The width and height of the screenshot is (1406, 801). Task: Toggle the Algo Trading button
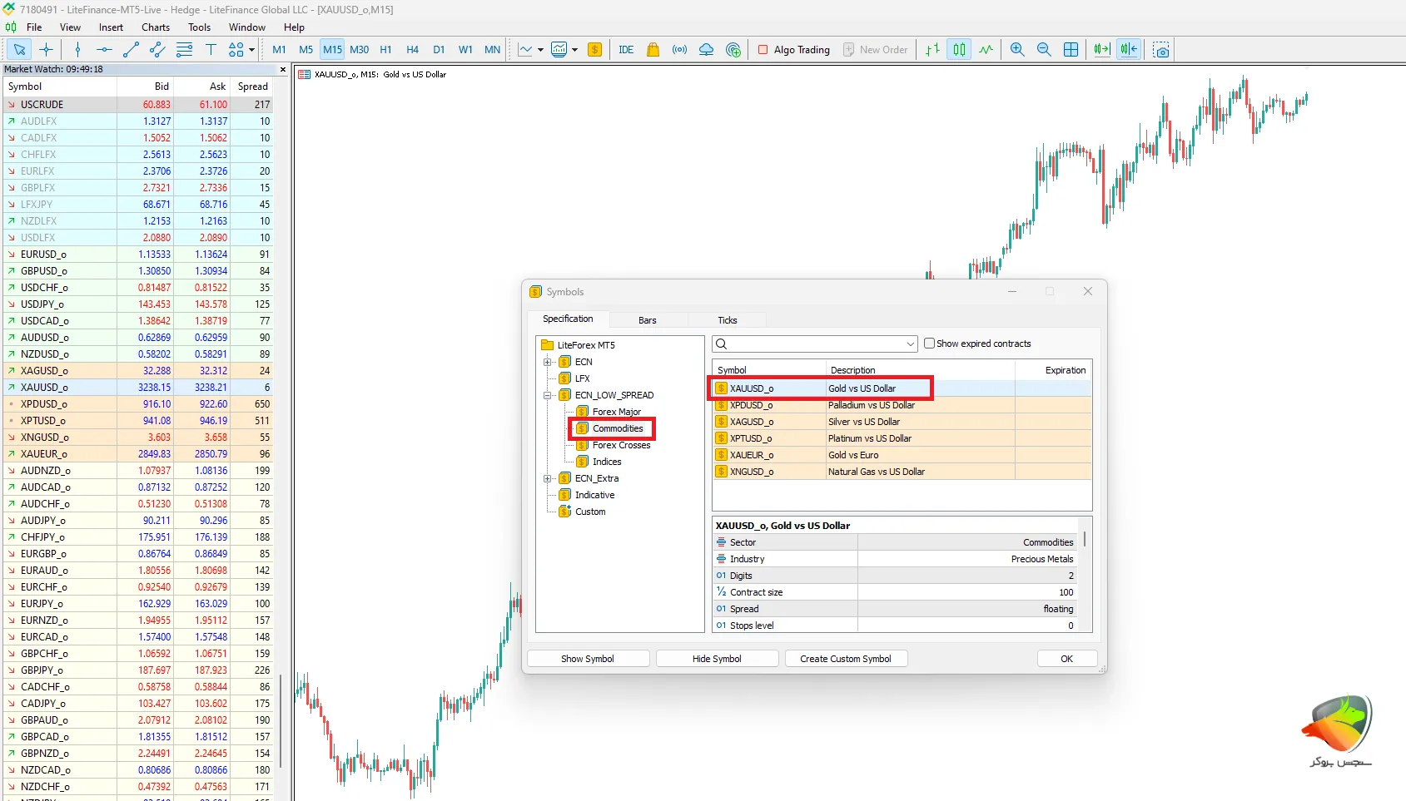point(794,50)
